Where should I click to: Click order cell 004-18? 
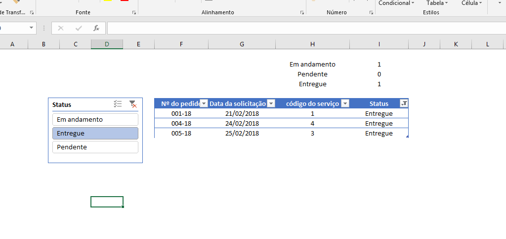tap(181, 124)
